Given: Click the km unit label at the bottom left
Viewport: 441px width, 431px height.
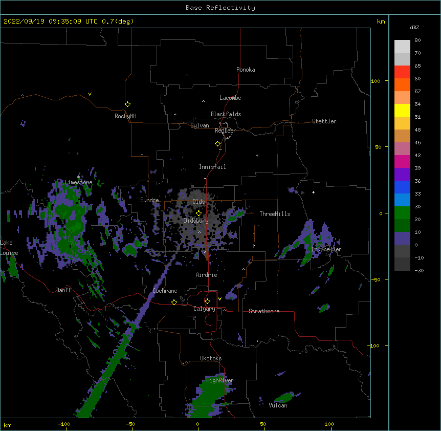Looking at the screenshot, I should [x=8, y=425].
